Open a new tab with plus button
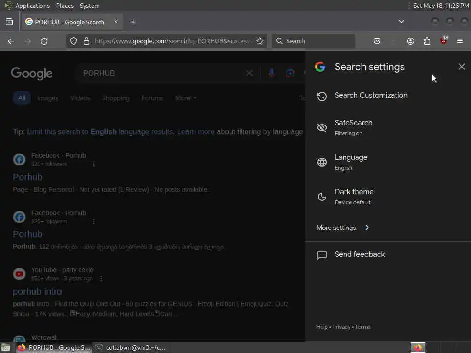 click(133, 22)
